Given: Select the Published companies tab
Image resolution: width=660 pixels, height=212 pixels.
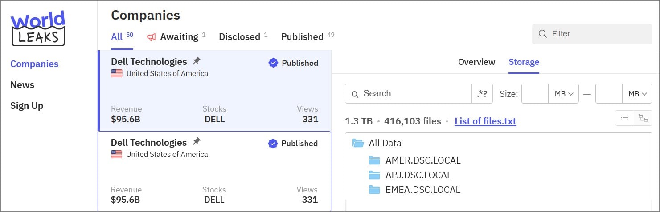Looking at the screenshot, I should [x=302, y=37].
